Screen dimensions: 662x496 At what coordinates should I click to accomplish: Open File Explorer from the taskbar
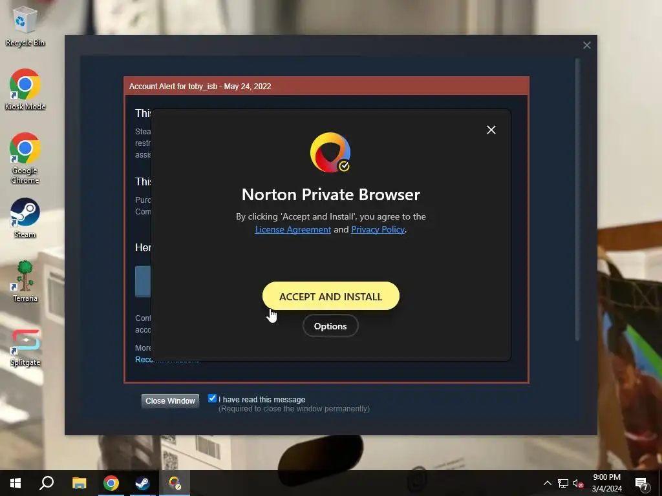coord(79,483)
